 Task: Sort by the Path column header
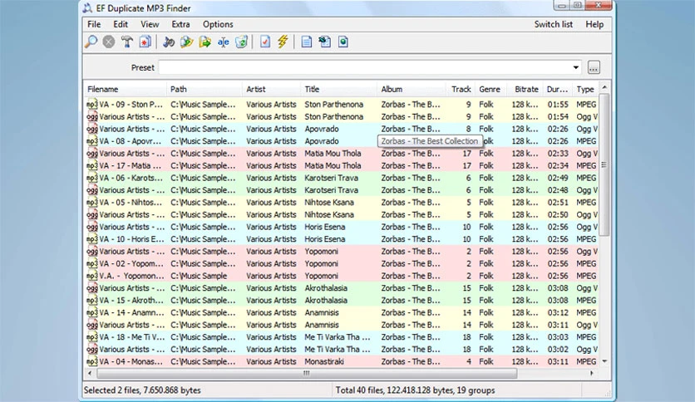[x=205, y=89]
